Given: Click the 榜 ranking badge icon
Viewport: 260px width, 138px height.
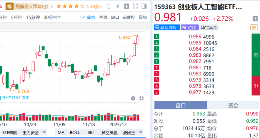Looking at the screenshot, I should (x=9, y=7).
